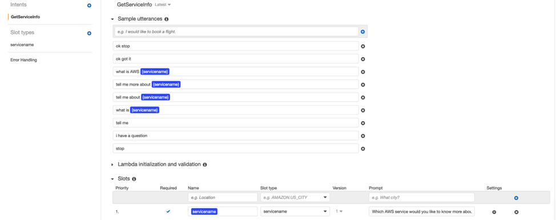Remove the 'ok got it' utterance

pos(362,59)
